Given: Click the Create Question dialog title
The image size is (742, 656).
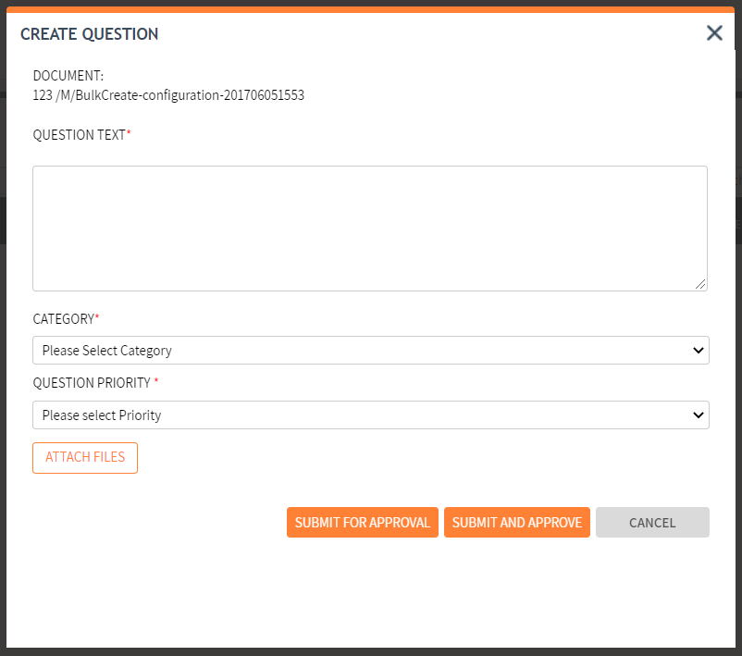Looking at the screenshot, I should (x=89, y=34).
